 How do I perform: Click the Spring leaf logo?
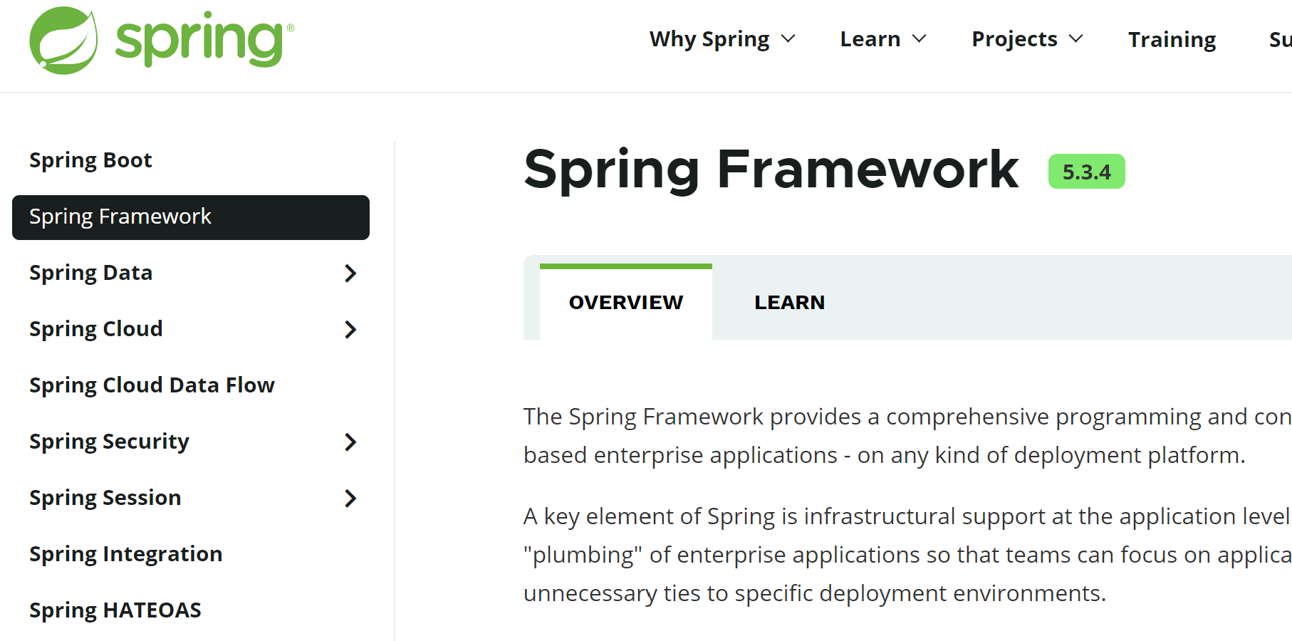(x=64, y=41)
